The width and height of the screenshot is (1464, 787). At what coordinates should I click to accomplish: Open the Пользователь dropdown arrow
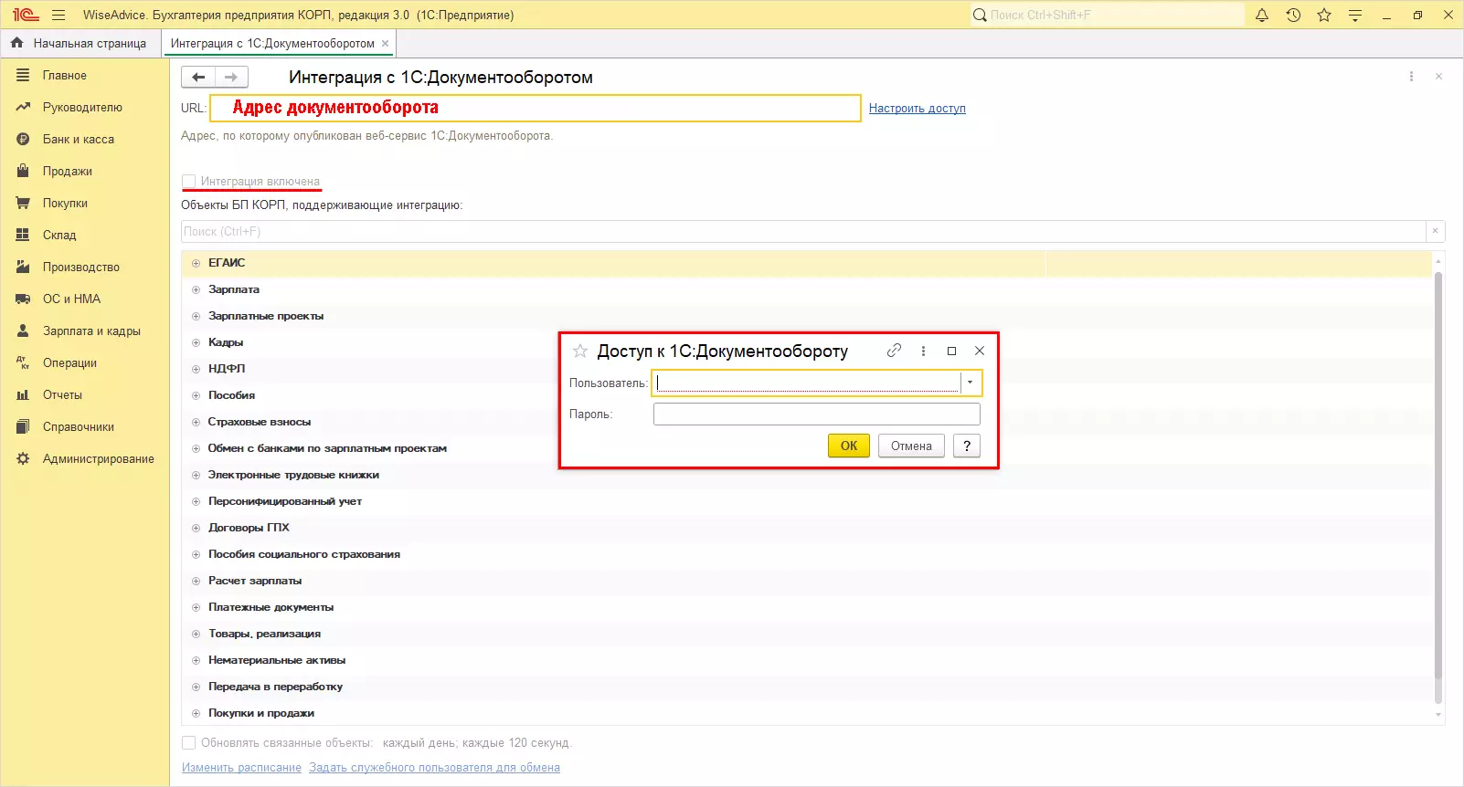(x=970, y=383)
